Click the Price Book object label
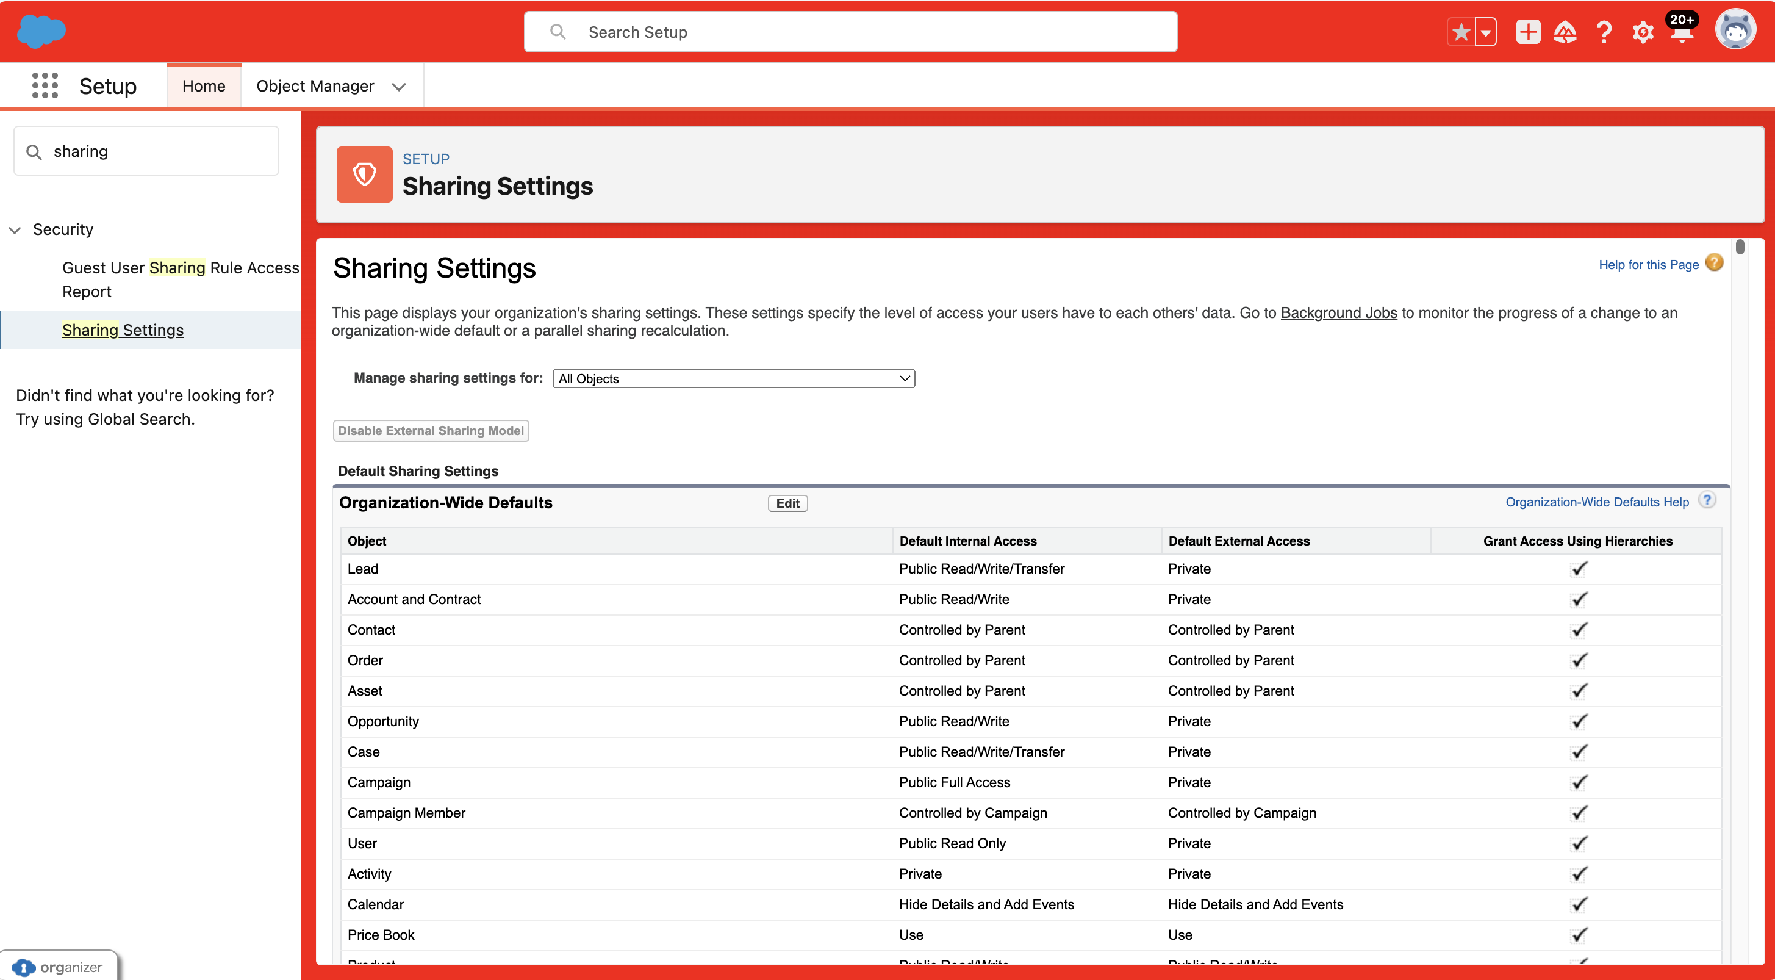This screenshot has width=1775, height=980. coord(381,935)
